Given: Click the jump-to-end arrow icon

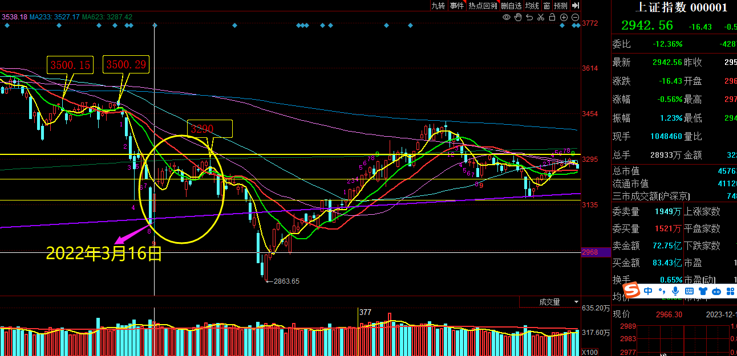Looking at the screenshot, I should tap(575, 6).
